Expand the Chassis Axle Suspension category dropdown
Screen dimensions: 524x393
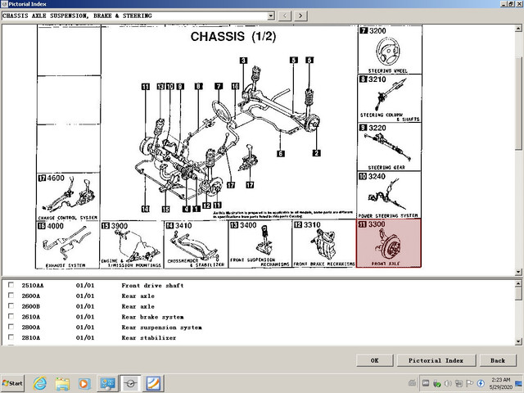(271, 16)
